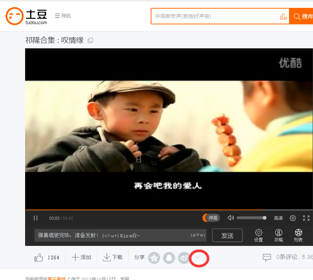Viewport: 313px width, 280px height.
Task: Click the 举报 report link
Action: 125,279
